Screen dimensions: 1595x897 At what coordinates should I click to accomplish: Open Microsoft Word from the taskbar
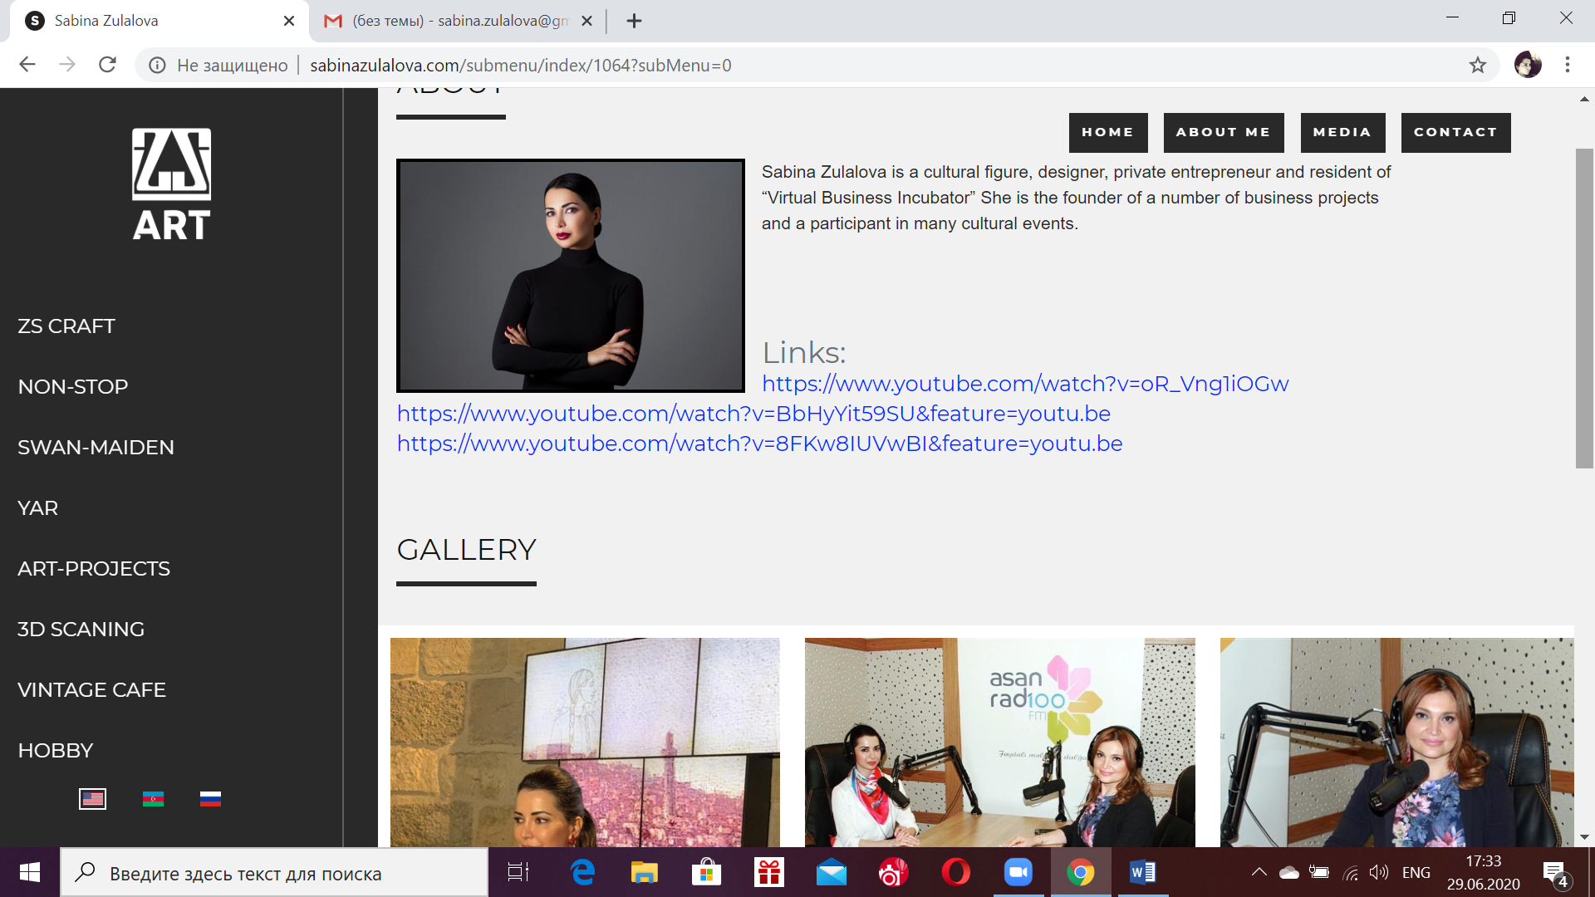click(1142, 872)
